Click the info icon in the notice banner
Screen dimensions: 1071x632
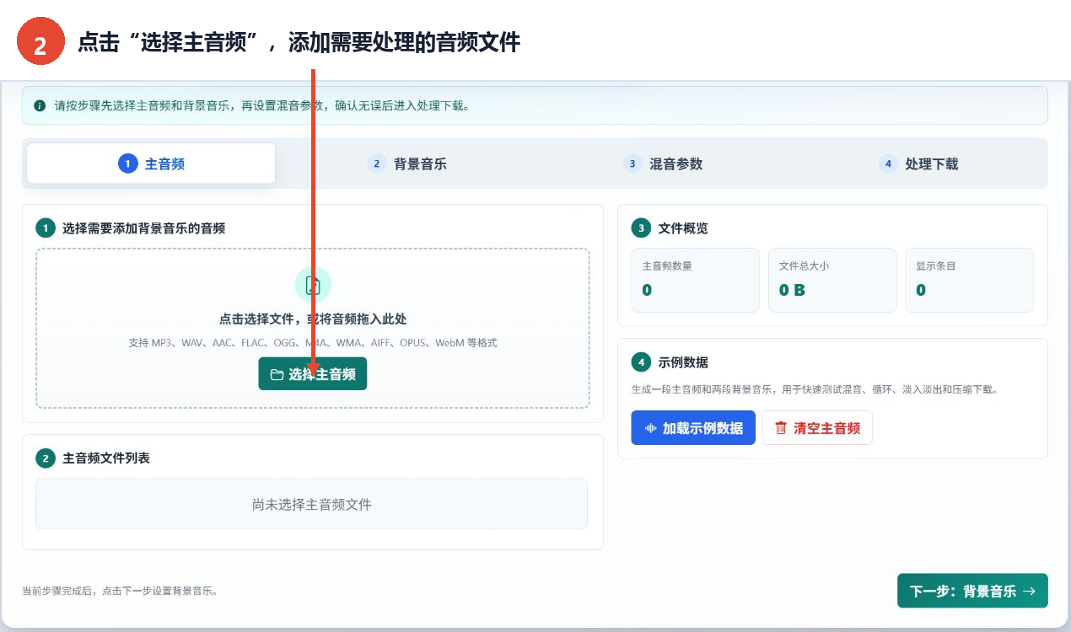coord(40,106)
